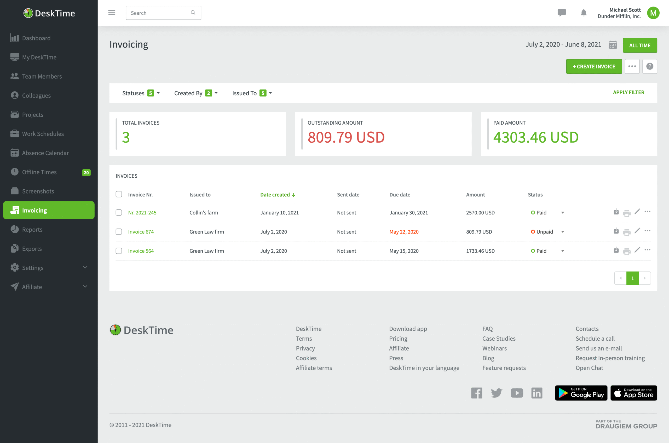669x443 pixels.
Task: Edit Invoice 564 with pencil icon
Action: (x=637, y=250)
